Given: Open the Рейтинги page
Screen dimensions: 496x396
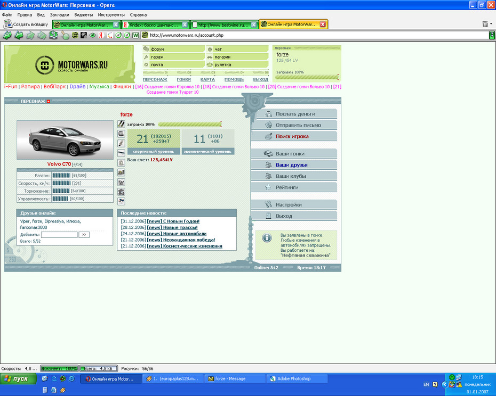Looking at the screenshot, I should [x=286, y=187].
